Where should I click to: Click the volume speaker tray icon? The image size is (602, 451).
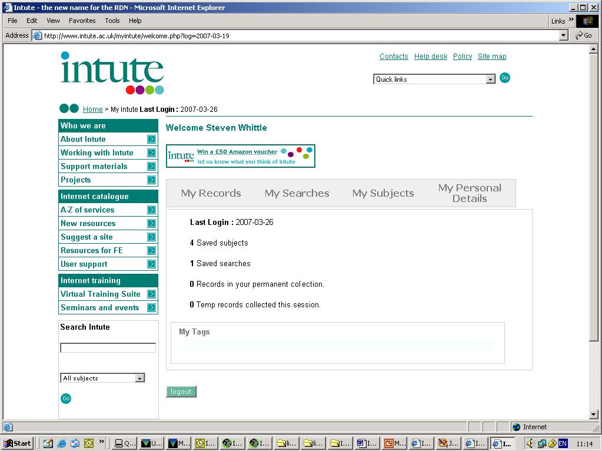pyautogui.click(x=531, y=443)
